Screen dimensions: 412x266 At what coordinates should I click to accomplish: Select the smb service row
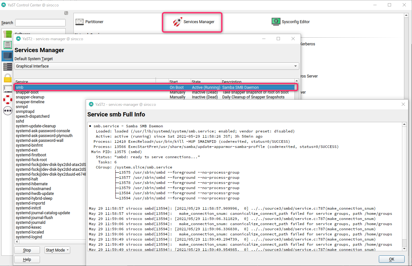(154, 87)
